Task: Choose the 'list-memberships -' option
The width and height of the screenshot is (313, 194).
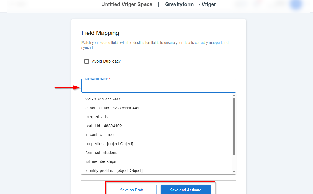Action: [102, 161]
